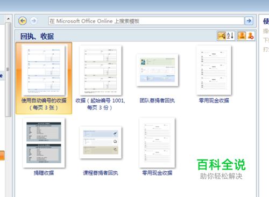
Task: Click the 课程募捐者回执 label text
Action: [101, 173]
